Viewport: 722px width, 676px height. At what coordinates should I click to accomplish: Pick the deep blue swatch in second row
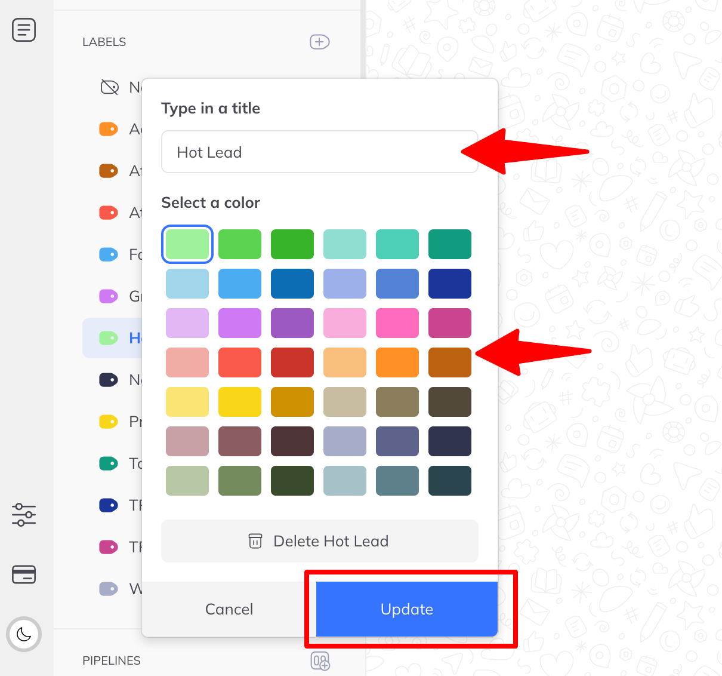point(292,284)
